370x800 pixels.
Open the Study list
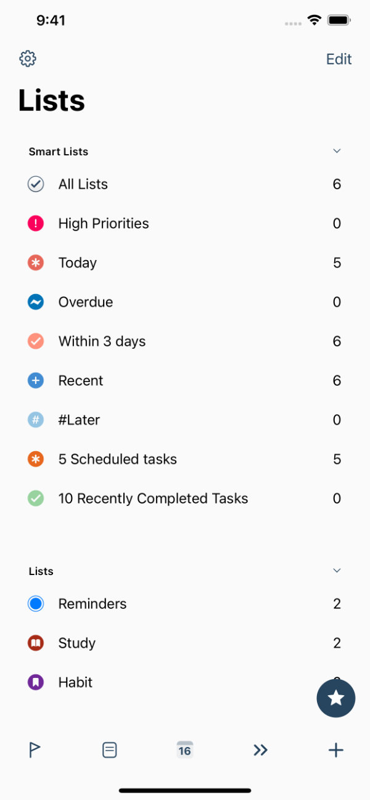[x=76, y=643]
